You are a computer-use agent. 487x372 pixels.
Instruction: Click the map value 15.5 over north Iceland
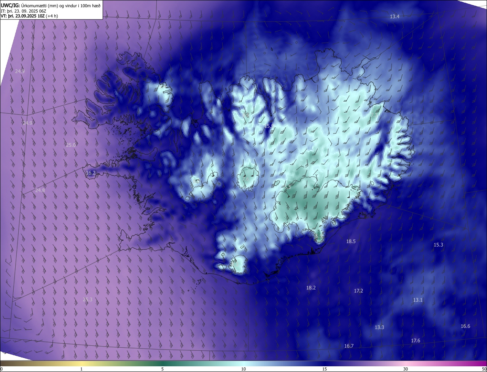269,126
